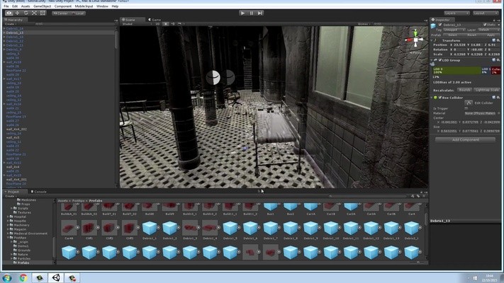The height and width of the screenshot is (283, 504).
Task: Open Chrome from the Windows taskbar
Action: 23,277
